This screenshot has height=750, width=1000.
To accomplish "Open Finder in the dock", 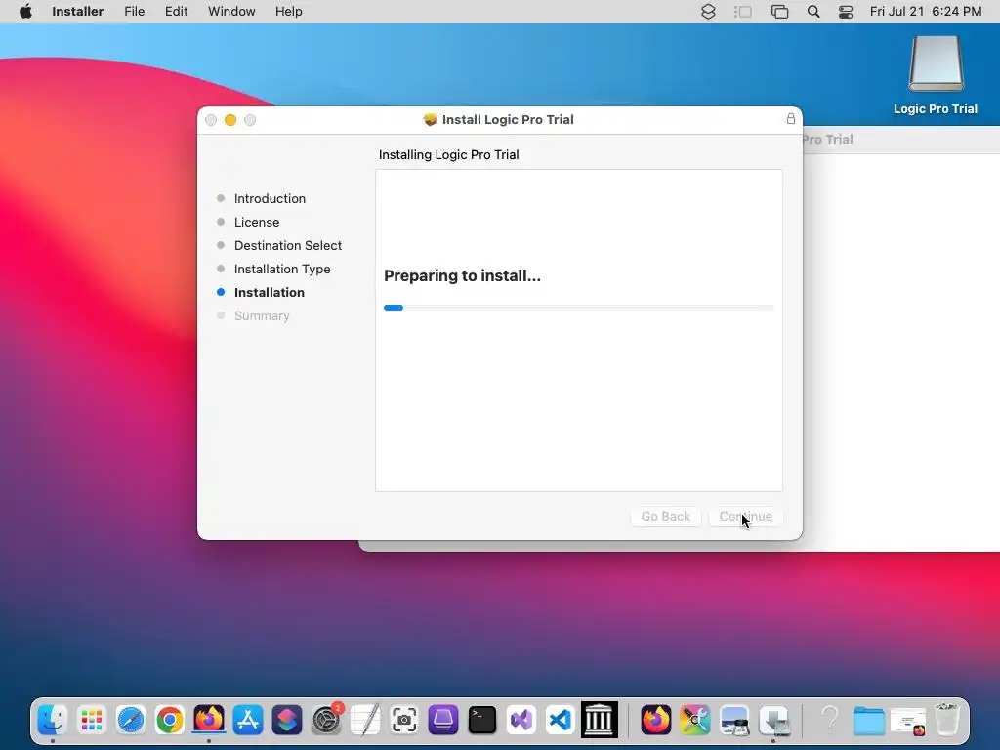I will coord(53,720).
